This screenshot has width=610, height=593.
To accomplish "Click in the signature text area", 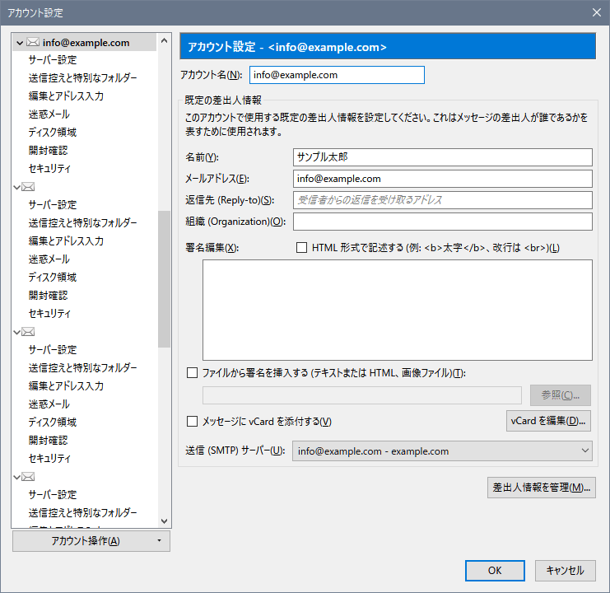I will click(397, 310).
